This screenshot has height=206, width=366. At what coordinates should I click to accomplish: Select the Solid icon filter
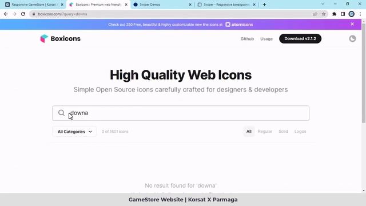point(283,131)
